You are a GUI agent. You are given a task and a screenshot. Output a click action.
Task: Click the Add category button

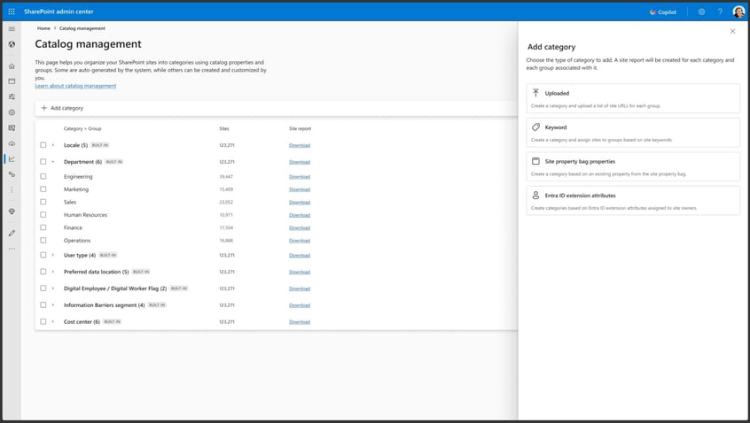pos(62,108)
